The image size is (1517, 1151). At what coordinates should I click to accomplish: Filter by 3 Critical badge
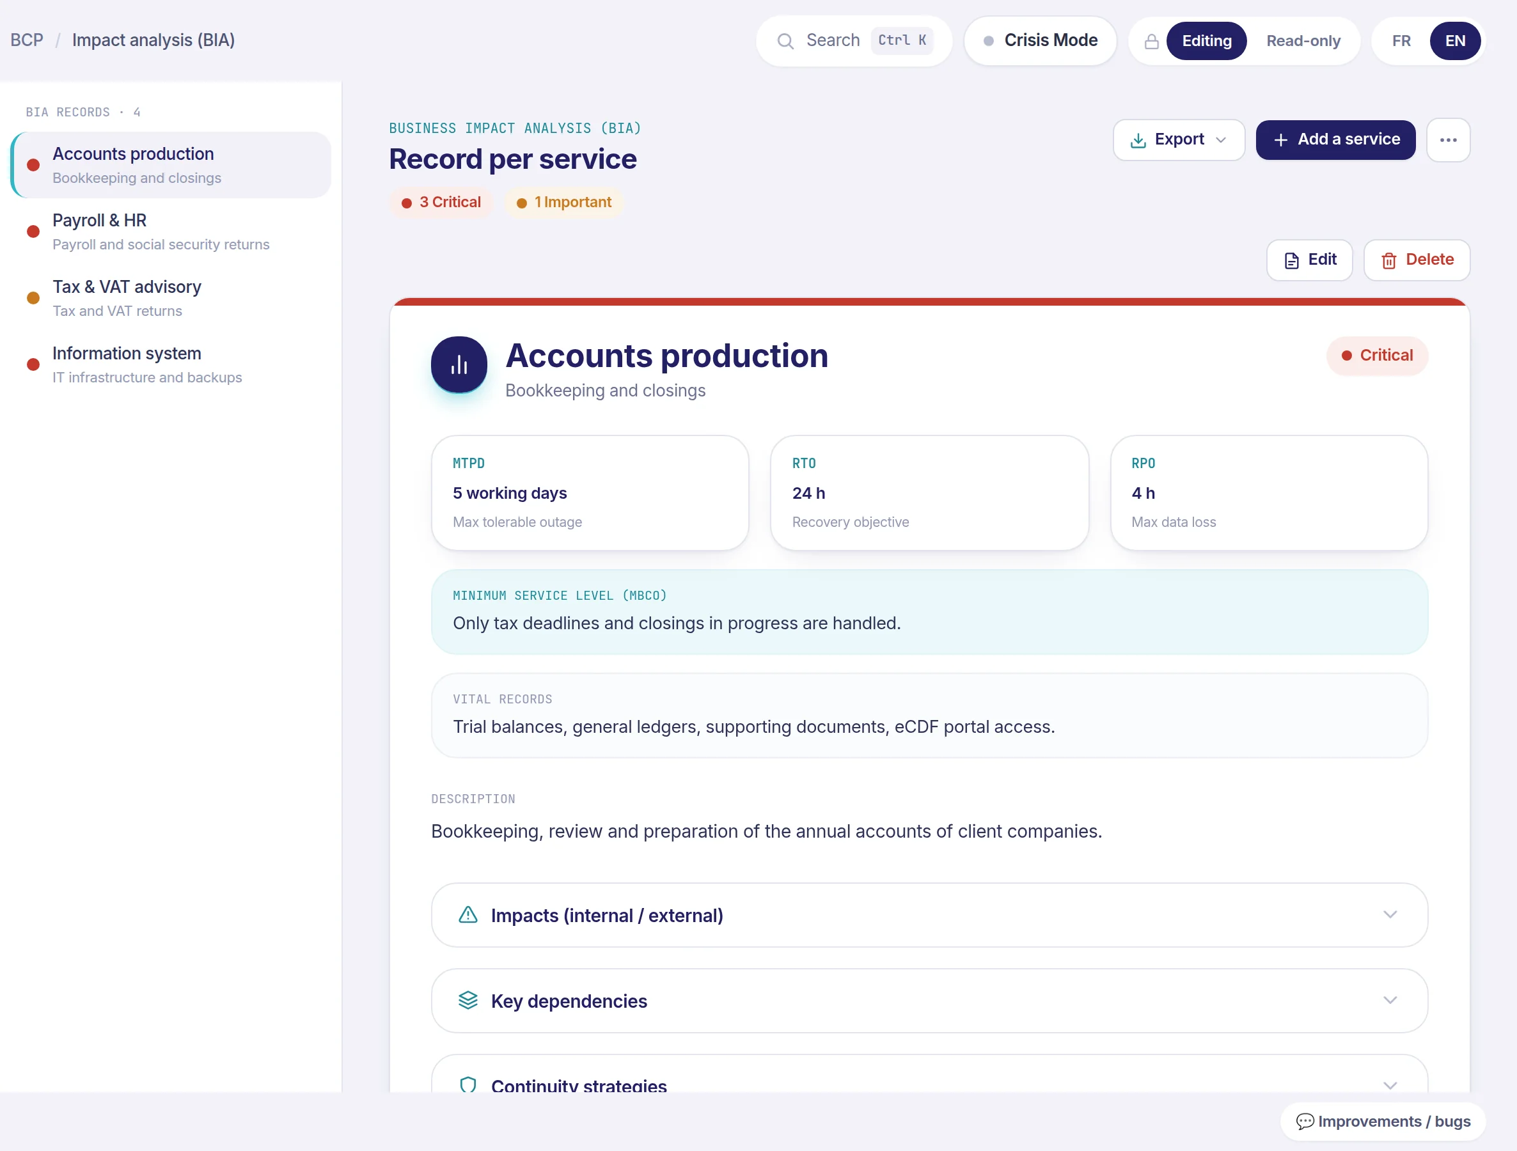pos(441,203)
